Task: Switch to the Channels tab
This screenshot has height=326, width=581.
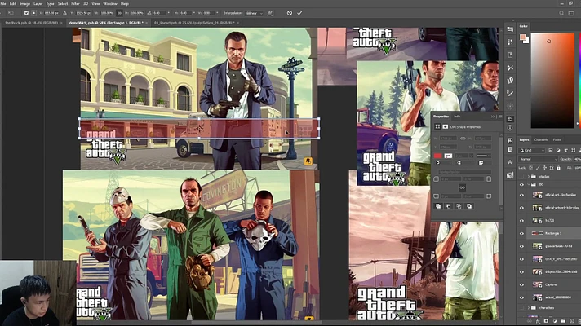Action: pyautogui.click(x=541, y=140)
